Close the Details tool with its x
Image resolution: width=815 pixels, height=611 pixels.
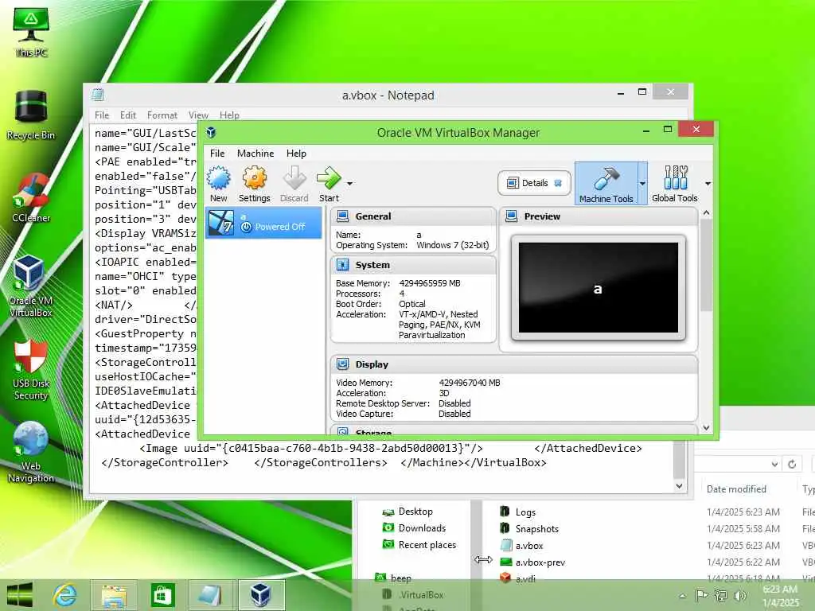click(x=558, y=183)
